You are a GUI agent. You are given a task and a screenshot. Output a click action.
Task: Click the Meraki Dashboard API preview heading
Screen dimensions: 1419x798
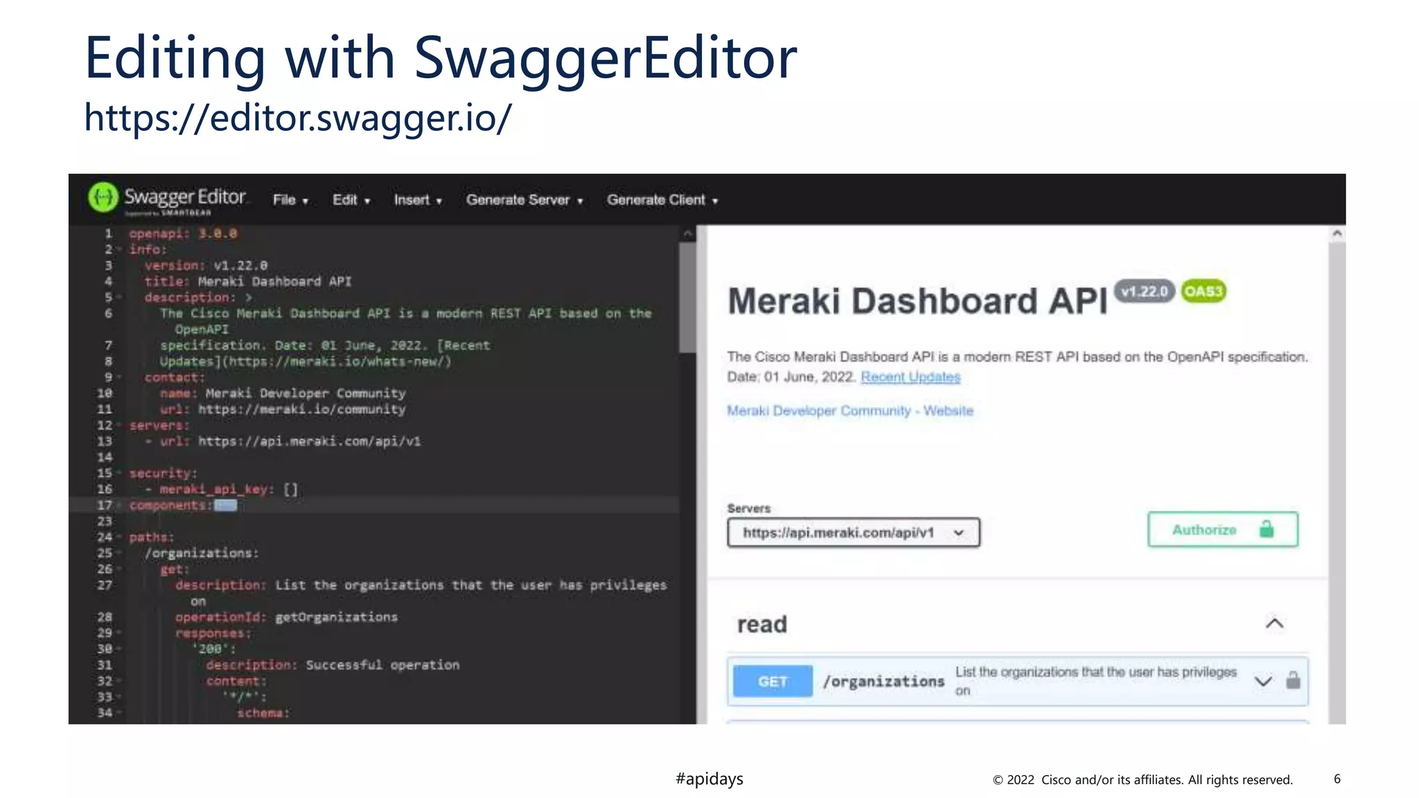click(917, 301)
